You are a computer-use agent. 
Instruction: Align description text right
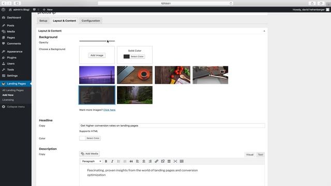click(150, 161)
